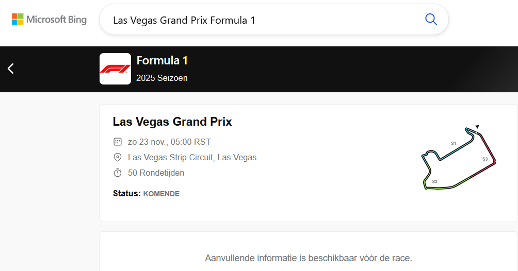The height and width of the screenshot is (271, 518).
Task: Select sector S2 label on circuit map
Action: 434,181
